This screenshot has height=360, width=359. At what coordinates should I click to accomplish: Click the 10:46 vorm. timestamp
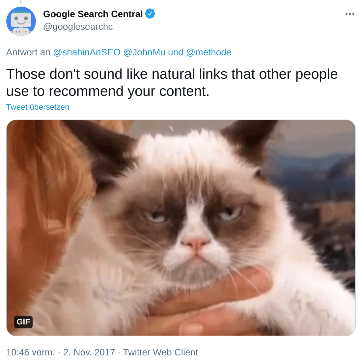[x=30, y=352]
